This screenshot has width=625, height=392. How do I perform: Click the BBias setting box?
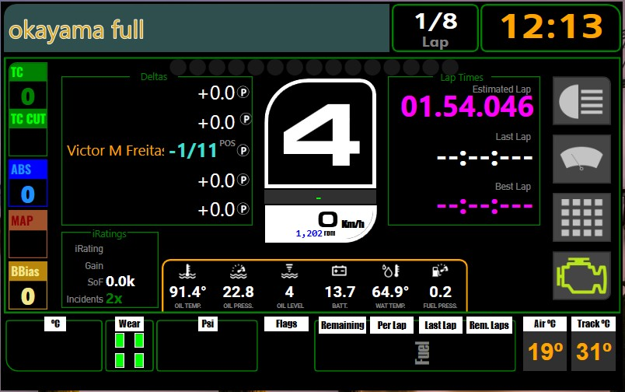(28, 285)
